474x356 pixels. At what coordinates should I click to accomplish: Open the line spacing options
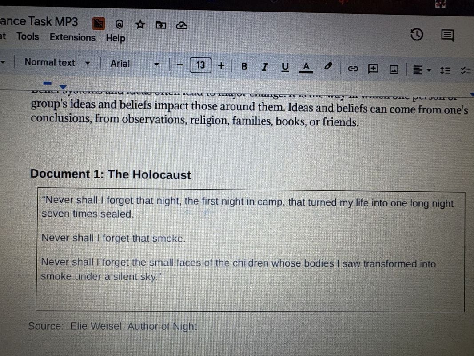445,71
